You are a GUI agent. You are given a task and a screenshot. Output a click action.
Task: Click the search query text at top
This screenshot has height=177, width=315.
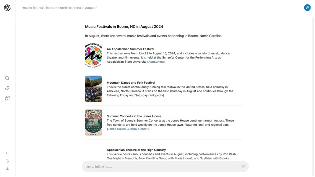(59, 8)
